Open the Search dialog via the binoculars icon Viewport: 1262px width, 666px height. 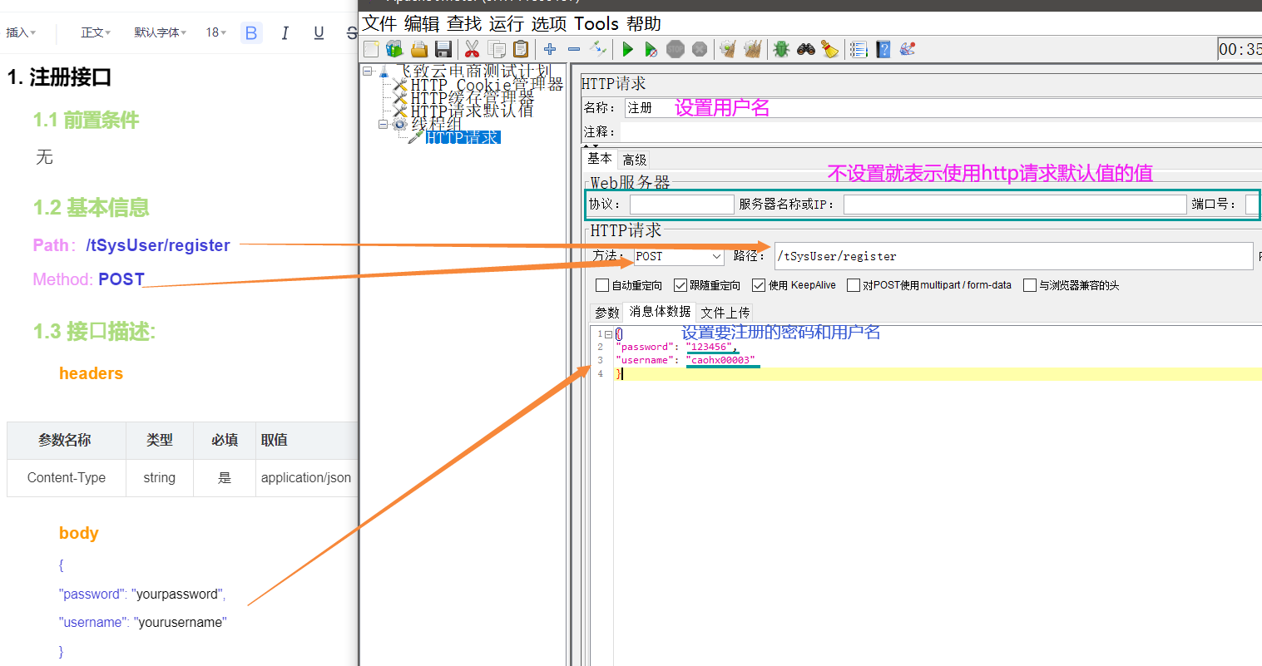[805, 49]
